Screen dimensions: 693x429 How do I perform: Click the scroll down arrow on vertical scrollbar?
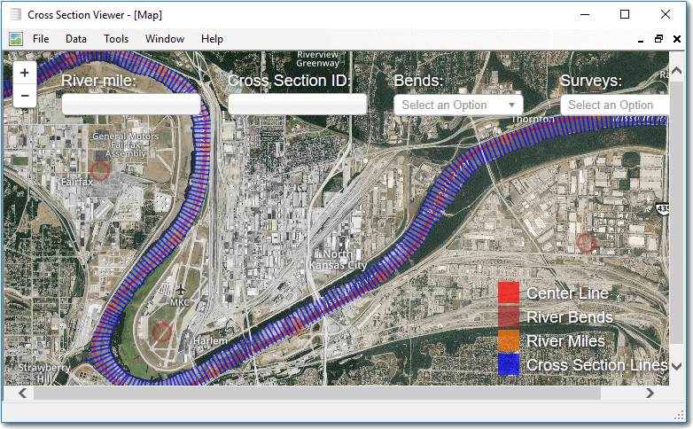(676, 366)
